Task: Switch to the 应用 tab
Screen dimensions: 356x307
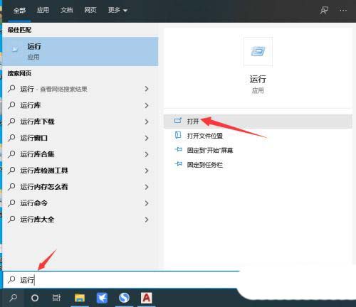Action: click(43, 10)
